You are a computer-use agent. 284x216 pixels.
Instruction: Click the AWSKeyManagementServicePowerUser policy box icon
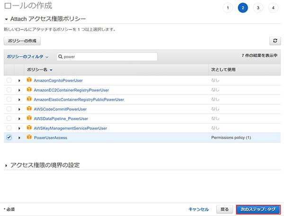29,128
